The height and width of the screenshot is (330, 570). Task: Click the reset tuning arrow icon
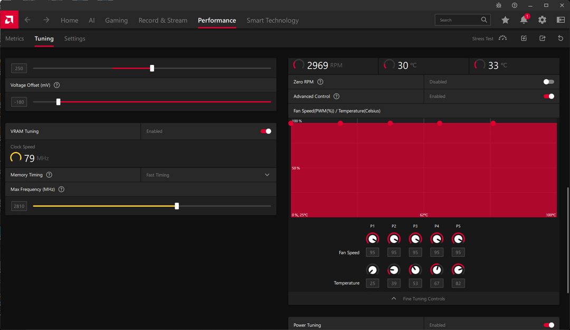(x=560, y=39)
